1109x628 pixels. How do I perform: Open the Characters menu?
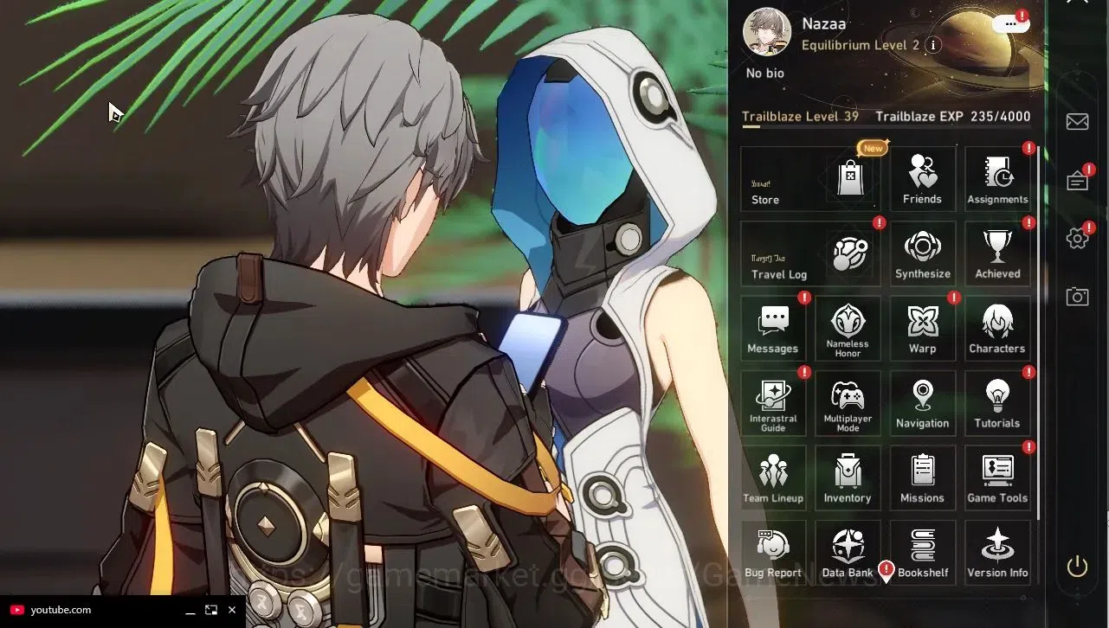click(x=997, y=329)
